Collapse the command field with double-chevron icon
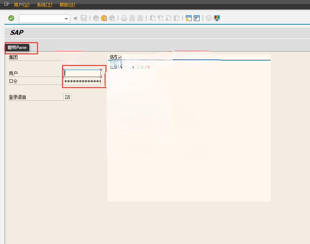This screenshot has height=244, width=310. click(76, 18)
